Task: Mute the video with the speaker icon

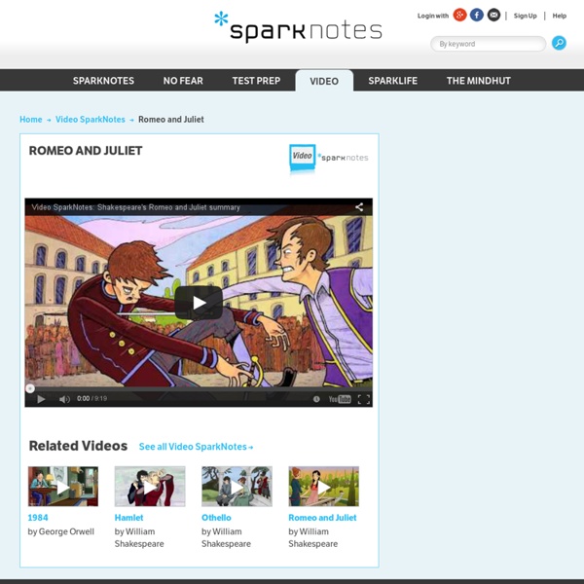Action: [64, 399]
